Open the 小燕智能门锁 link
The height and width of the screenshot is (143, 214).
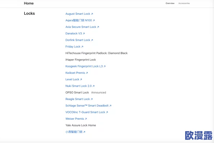75,132
